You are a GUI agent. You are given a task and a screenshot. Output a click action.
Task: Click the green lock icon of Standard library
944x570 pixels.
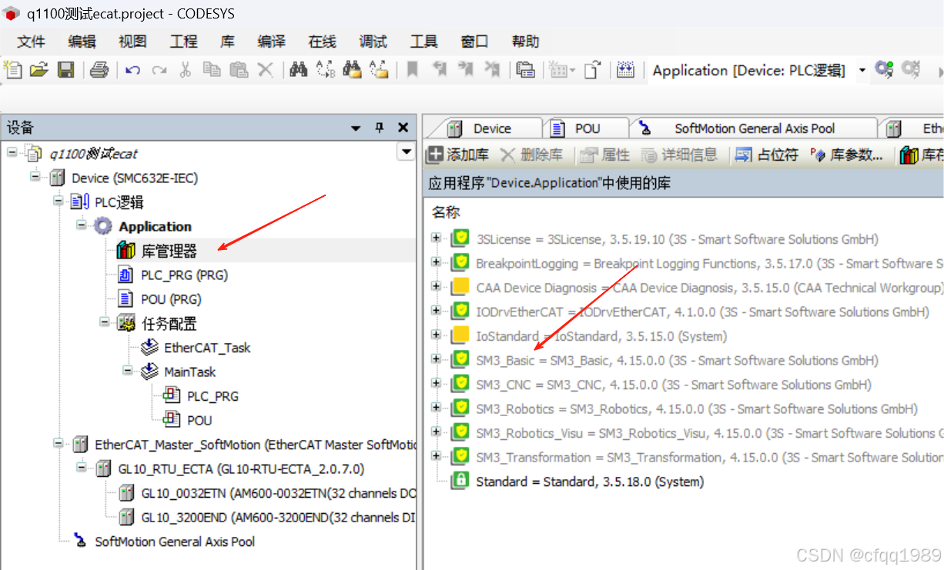click(460, 482)
